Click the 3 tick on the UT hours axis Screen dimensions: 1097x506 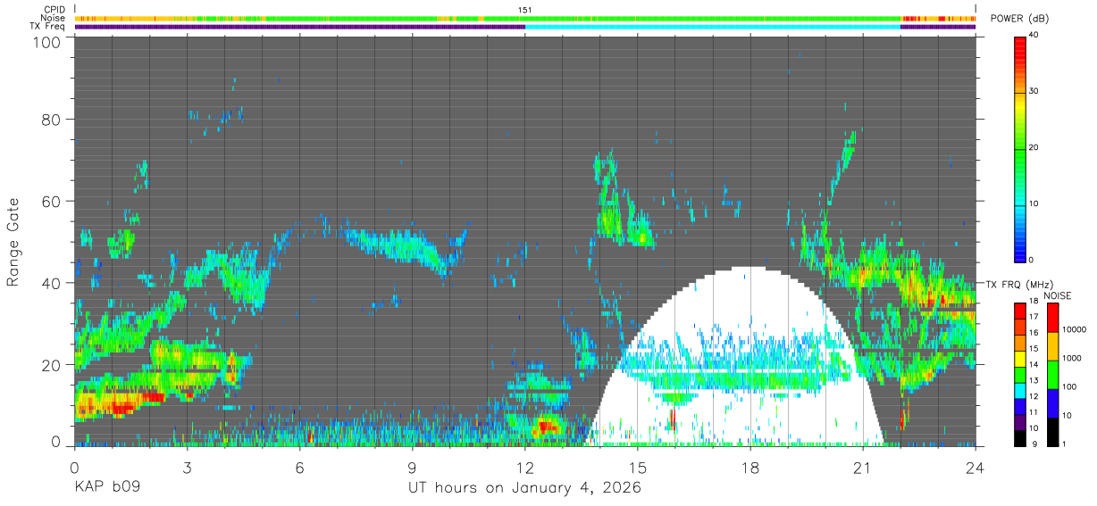tap(187, 467)
